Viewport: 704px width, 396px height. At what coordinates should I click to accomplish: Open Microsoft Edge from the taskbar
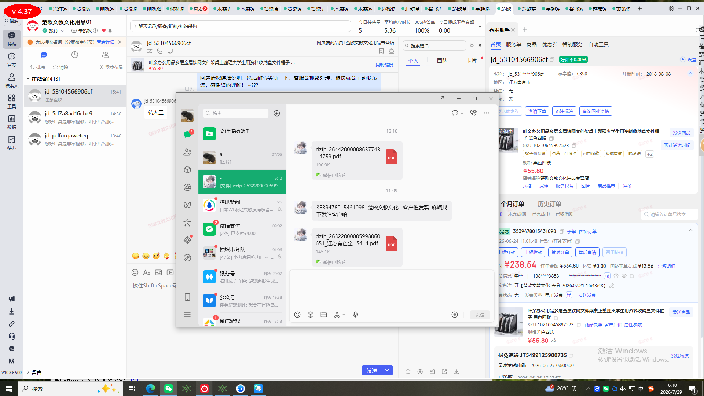pos(151,389)
